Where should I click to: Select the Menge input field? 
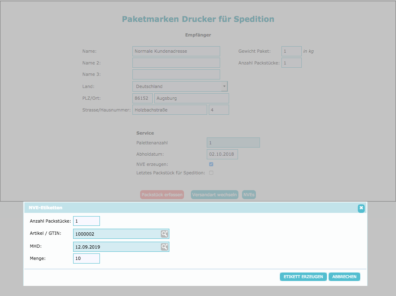pos(86,258)
